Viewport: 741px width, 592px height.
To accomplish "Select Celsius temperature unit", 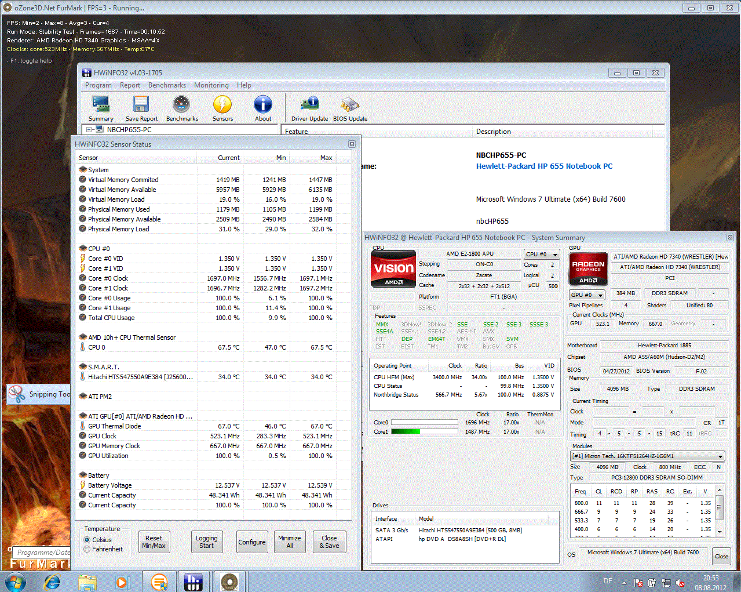I will pyautogui.click(x=87, y=540).
